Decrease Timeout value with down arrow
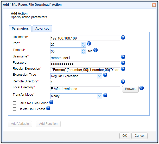This screenshot has width=159, height=144. (x=83, y=53)
